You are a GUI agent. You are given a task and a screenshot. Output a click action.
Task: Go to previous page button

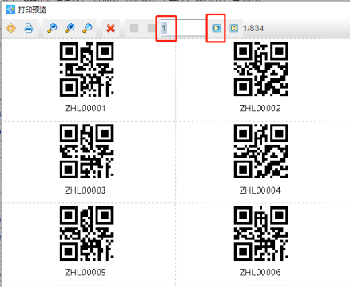[151, 28]
